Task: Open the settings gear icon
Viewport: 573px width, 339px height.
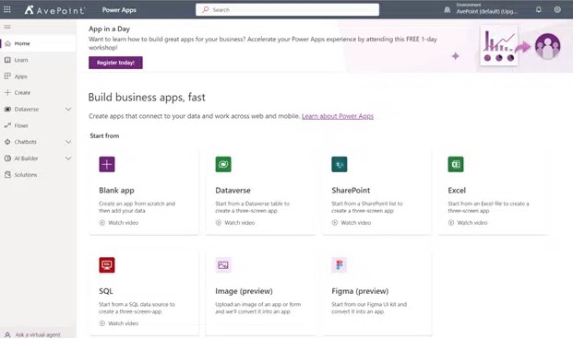Action: coord(557,10)
